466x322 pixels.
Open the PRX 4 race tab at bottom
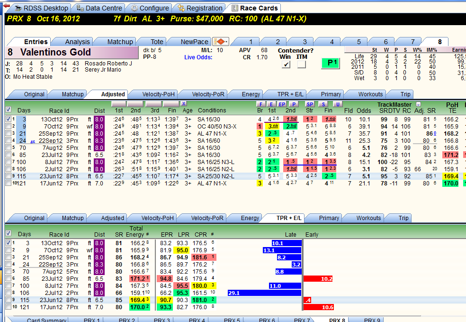click(197, 320)
